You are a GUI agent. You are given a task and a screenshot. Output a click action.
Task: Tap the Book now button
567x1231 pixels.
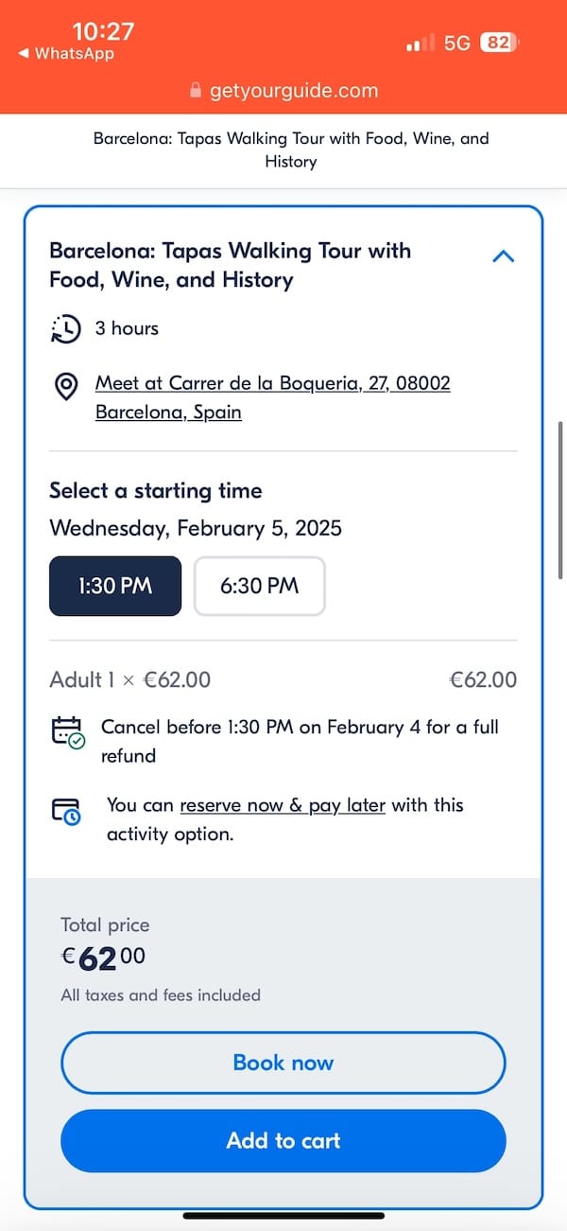click(x=283, y=1063)
